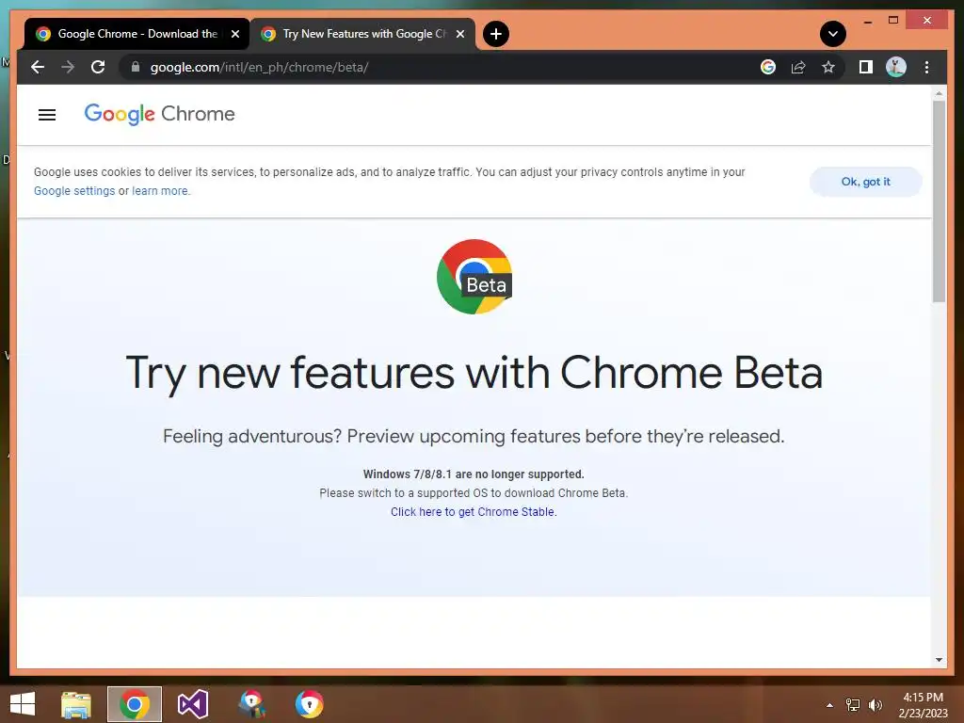Expand the tab search dropdown arrow

click(x=833, y=34)
